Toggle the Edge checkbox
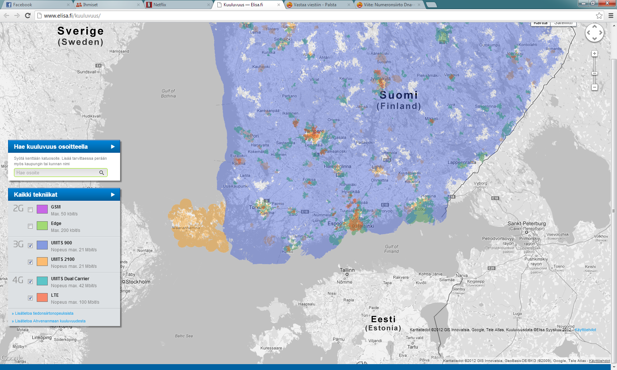This screenshot has width=617, height=370. click(30, 226)
